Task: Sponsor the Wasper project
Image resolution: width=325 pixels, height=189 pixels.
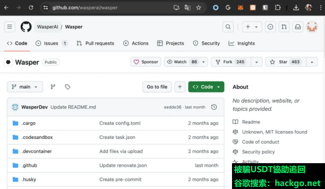Action: (x=146, y=62)
